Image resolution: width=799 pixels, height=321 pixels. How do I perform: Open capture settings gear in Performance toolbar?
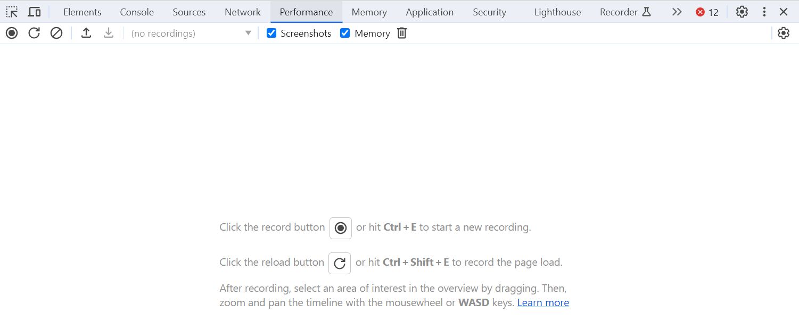point(783,33)
